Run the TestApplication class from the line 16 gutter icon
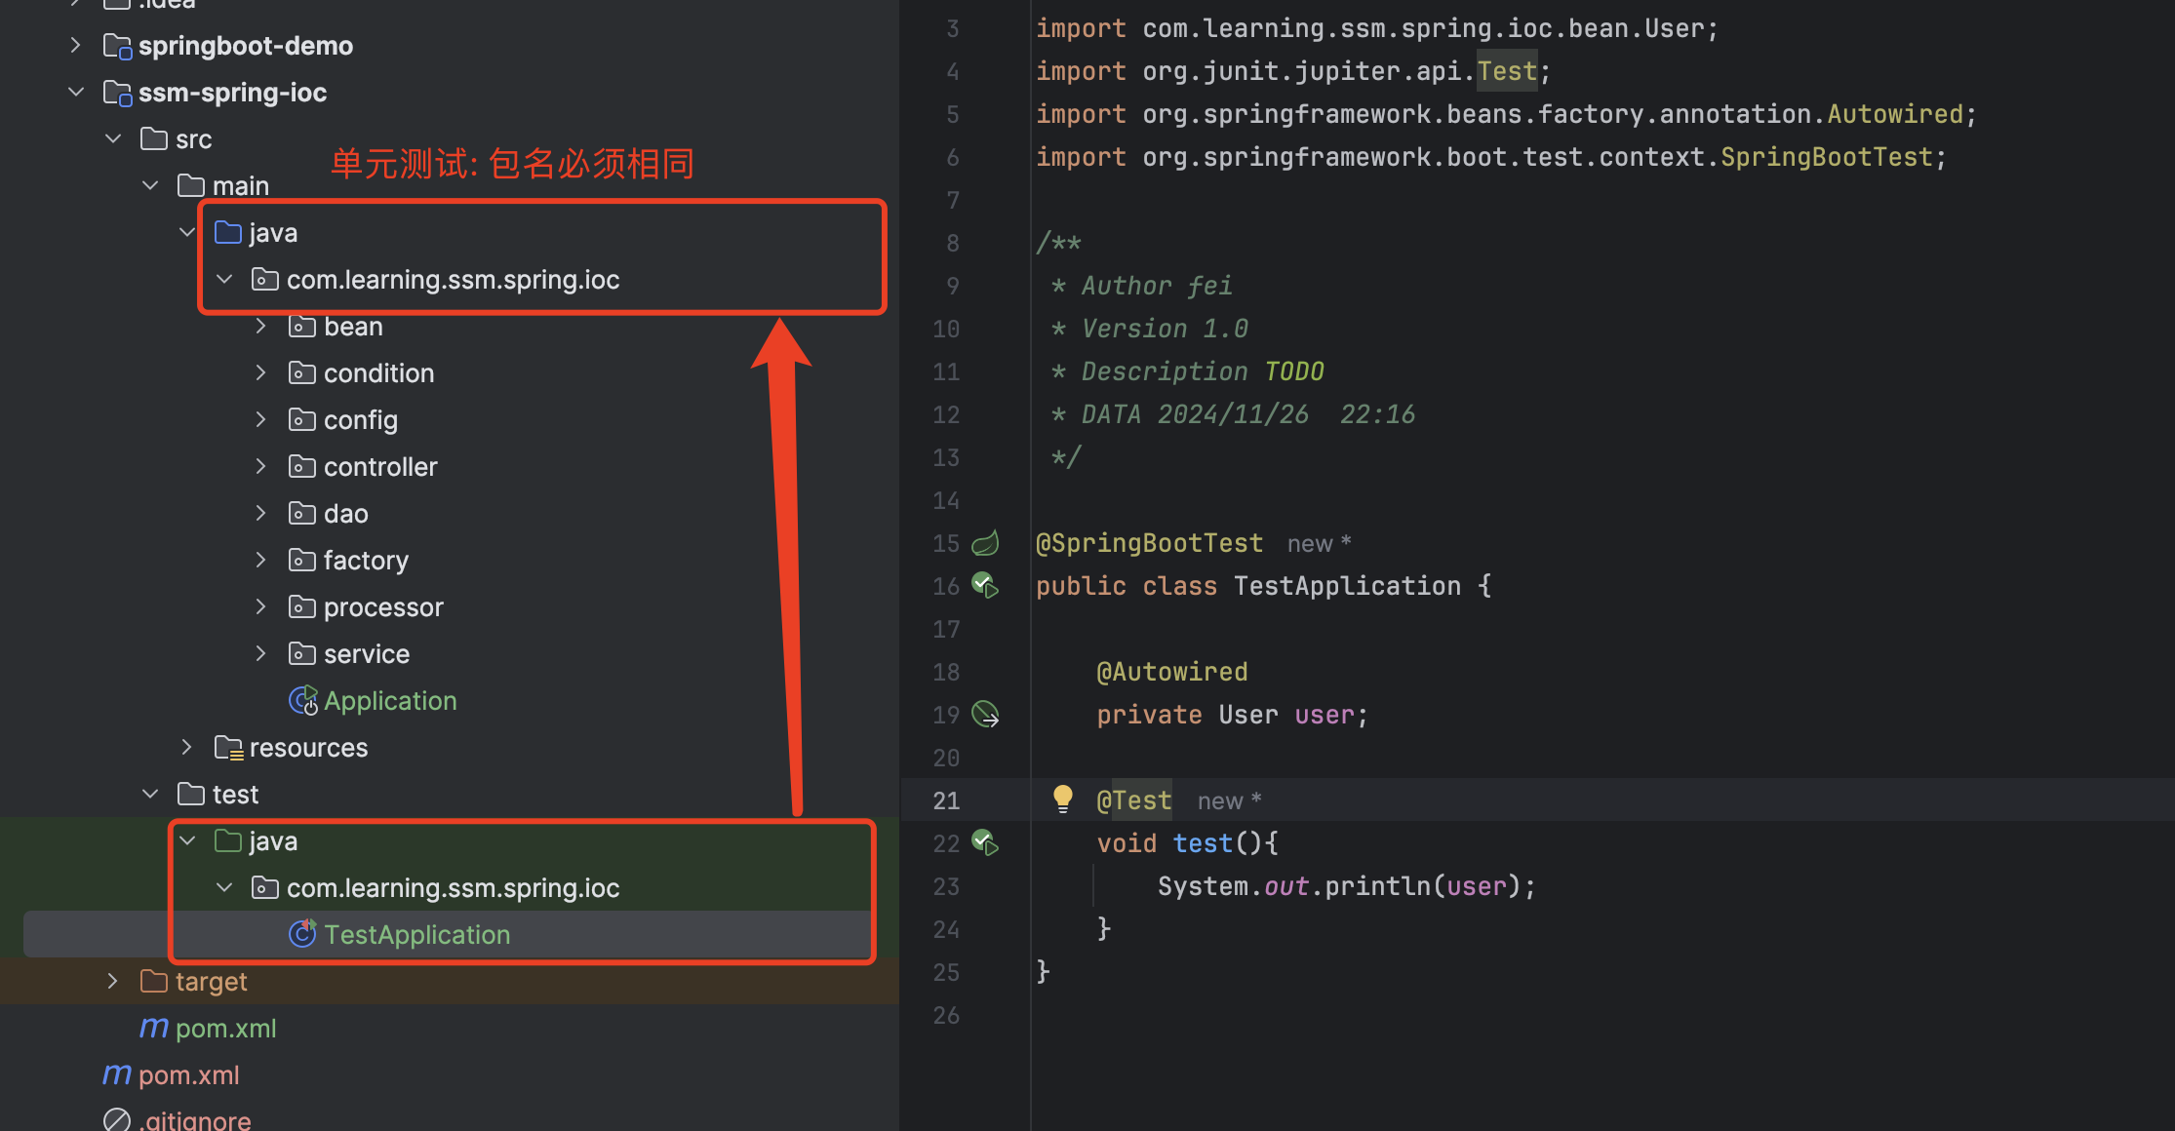2175x1131 pixels. pyautogui.click(x=985, y=586)
